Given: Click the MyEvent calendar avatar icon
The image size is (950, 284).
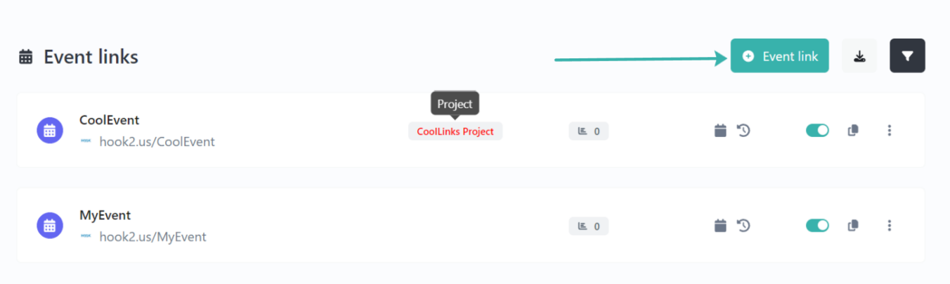Looking at the screenshot, I should [50, 226].
